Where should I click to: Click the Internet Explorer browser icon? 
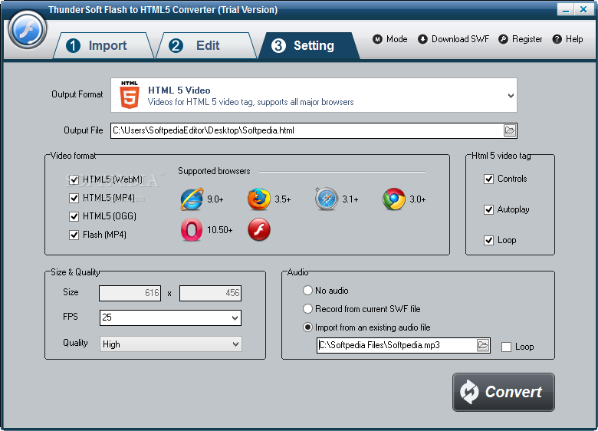click(192, 199)
